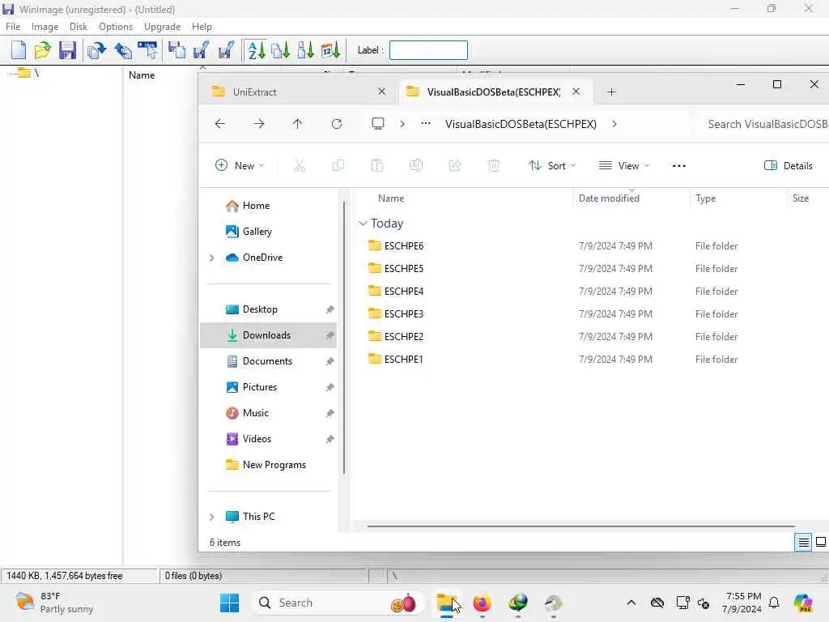The image size is (829, 622).
Task: Click the Read disk icon in WinImage toolbar
Action: point(176,50)
